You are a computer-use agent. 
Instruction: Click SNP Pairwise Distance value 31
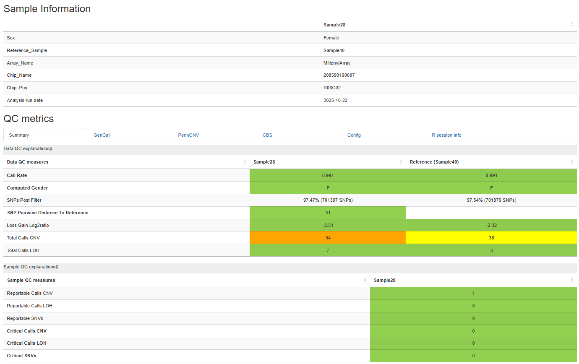(x=328, y=213)
